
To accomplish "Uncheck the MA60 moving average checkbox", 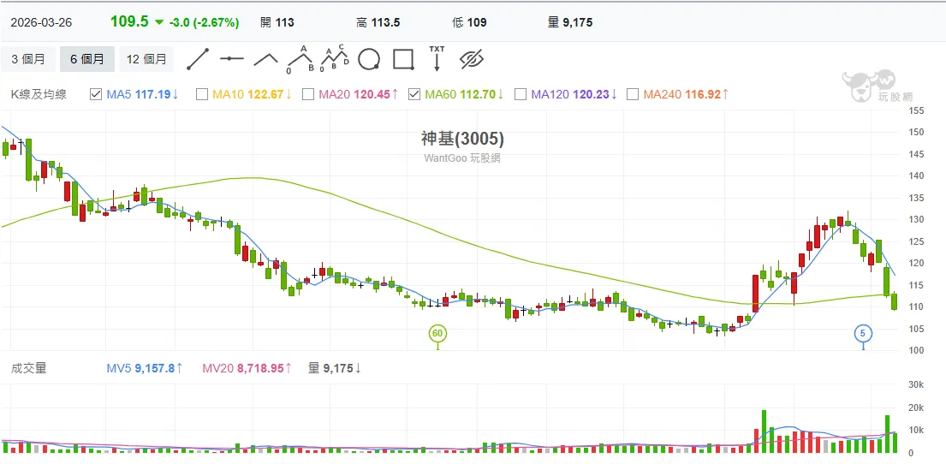I will (x=414, y=94).
